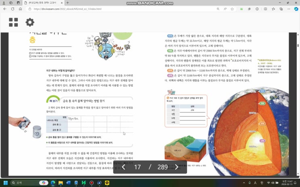Click the browser back arrow
Viewport: 300px width, 187px height.
point(5,8)
